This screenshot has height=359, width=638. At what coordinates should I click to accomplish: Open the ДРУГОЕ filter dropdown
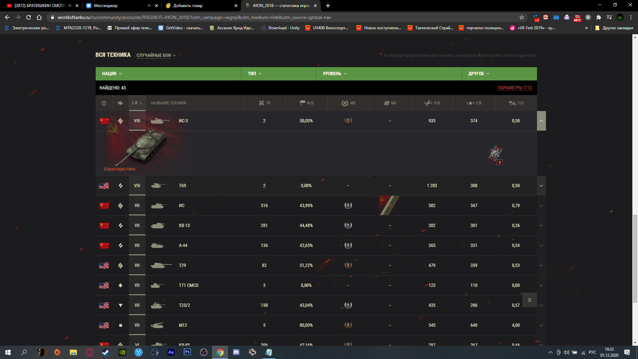479,73
